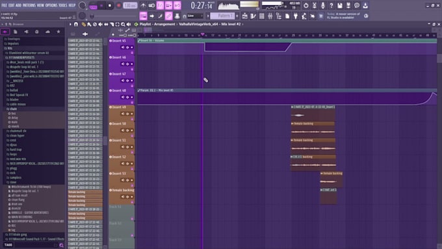Click the tempo BPM display
Image resolution: width=442 pixels, height=249 pixels.
click(130, 6)
